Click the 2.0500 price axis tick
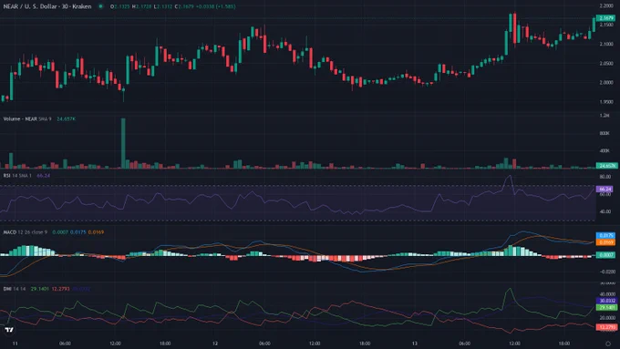This screenshot has width=620, height=349. 606,64
